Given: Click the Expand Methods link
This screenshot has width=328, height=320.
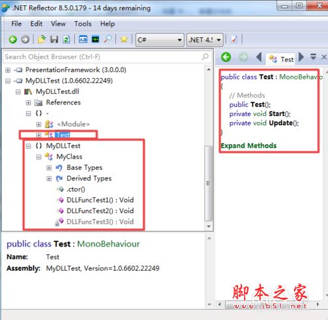Looking at the screenshot, I should point(249,146).
